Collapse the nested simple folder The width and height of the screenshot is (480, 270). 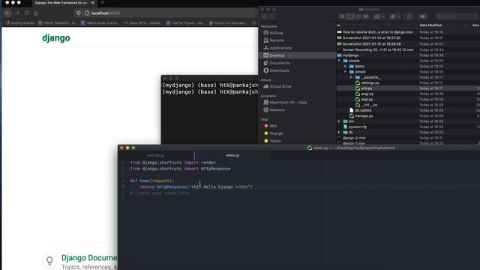coord(345,72)
